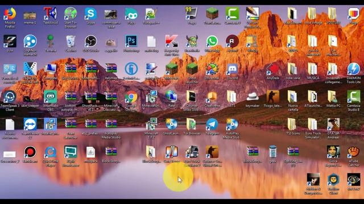Open the geek uninstaller bin icon
The height and width of the screenshot is (204, 364).
272,152
